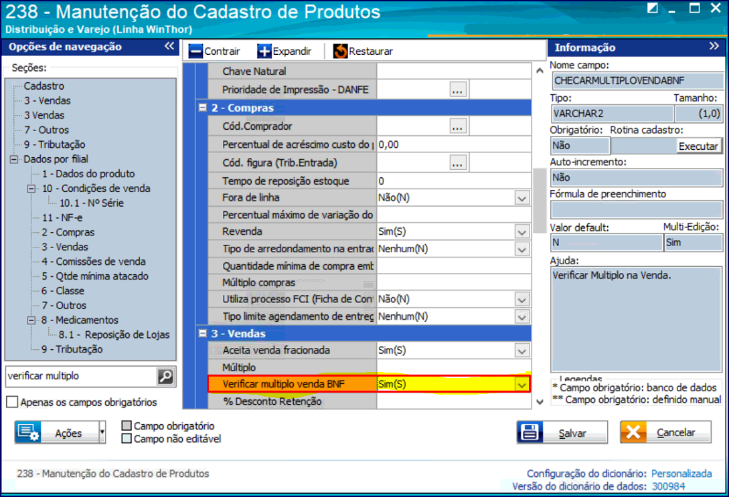Collapse the 2 - Compras section
The width and height of the screenshot is (729, 497).
click(x=203, y=107)
